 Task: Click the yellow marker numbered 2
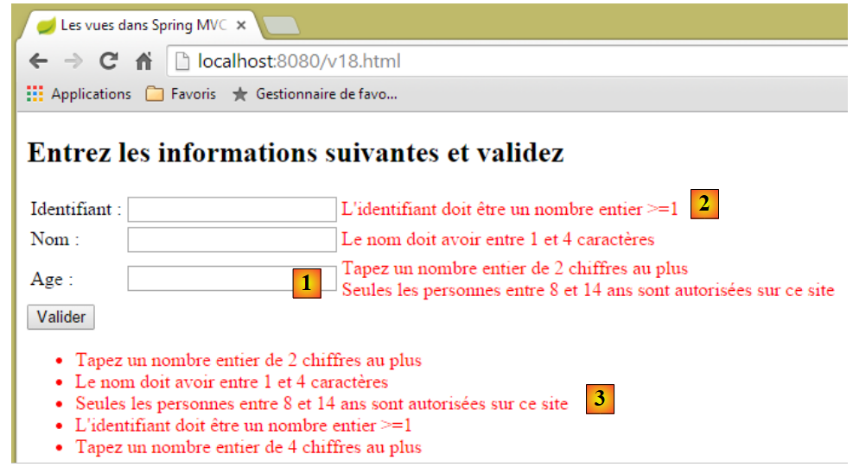tap(704, 205)
